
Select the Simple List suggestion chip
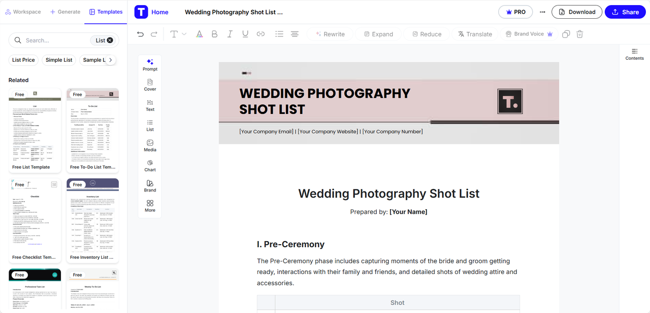pyautogui.click(x=59, y=60)
